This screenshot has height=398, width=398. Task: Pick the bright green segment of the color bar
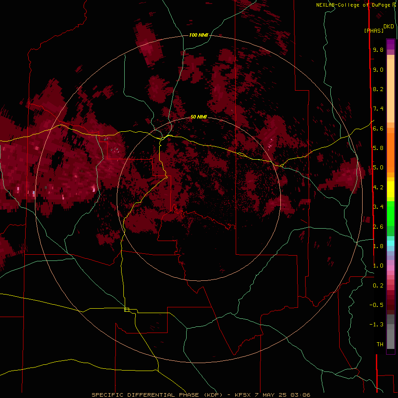point(390,213)
